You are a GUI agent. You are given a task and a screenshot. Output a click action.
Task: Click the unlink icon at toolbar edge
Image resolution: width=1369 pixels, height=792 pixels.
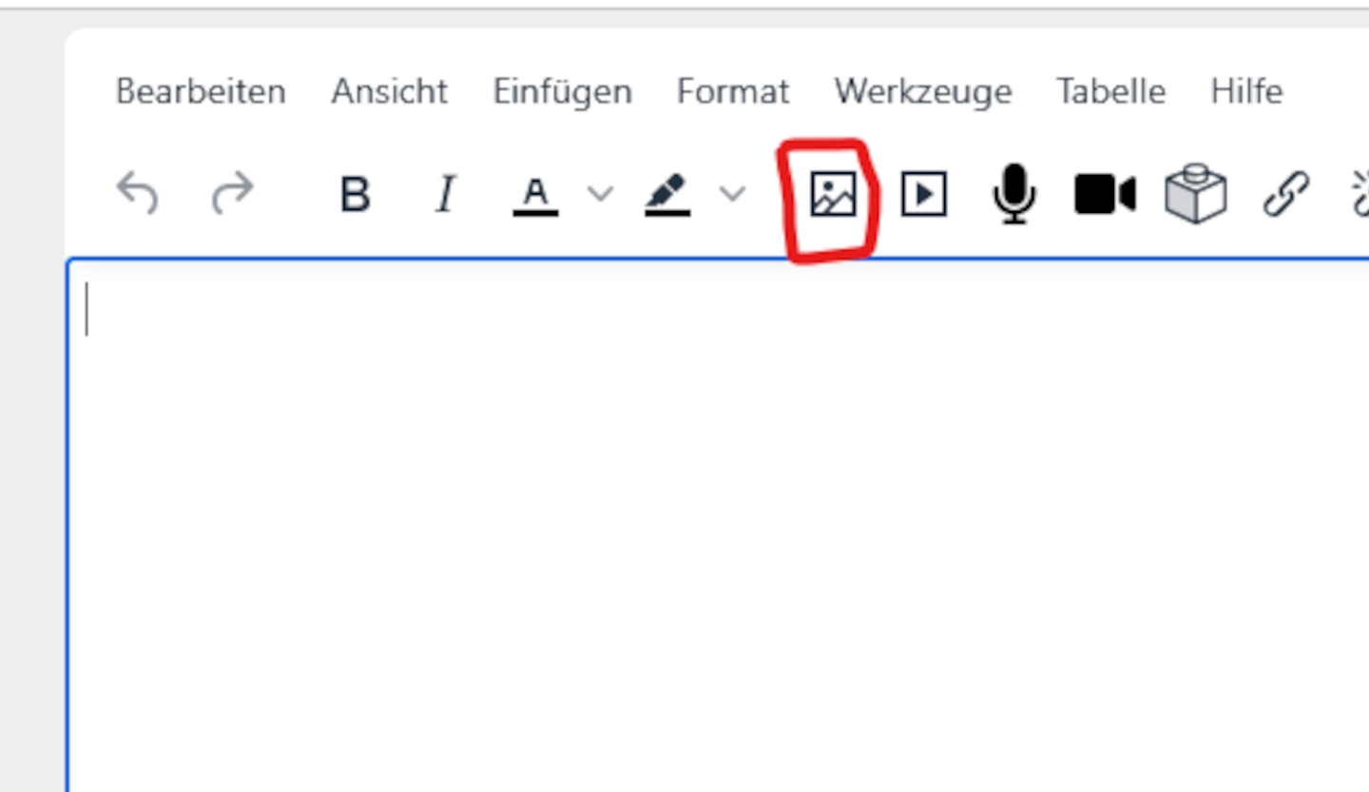pos(1359,195)
